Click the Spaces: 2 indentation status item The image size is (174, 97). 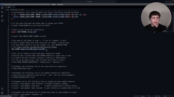pos(143,96)
